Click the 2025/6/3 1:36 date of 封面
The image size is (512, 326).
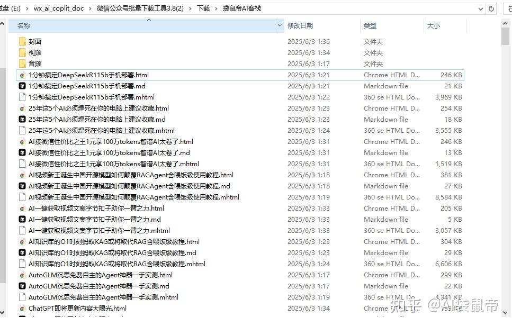pyautogui.click(x=309, y=41)
